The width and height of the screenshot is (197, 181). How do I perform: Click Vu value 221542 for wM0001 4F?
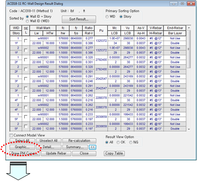128,95
